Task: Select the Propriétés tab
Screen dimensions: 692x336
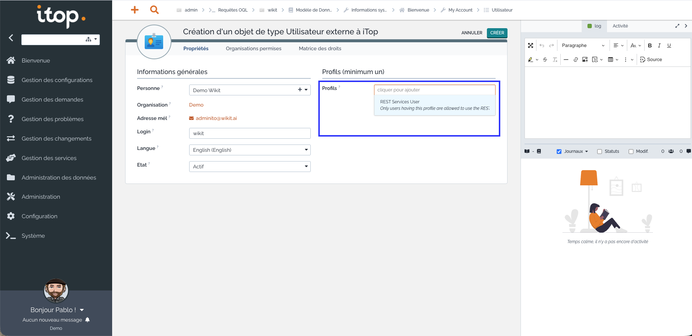Action: [196, 48]
